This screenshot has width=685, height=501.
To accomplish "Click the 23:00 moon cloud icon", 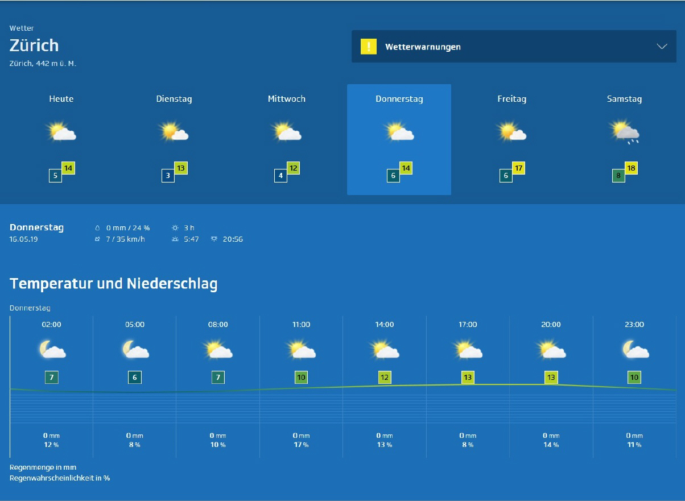I will pos(635,349).
